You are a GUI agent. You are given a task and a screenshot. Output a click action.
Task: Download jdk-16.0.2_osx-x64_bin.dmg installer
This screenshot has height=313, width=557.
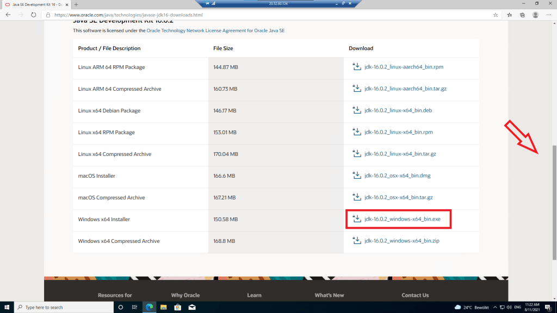click(x=397, y=176)
